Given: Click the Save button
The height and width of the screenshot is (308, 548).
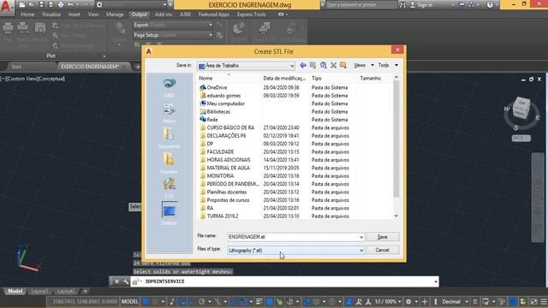Looking at the screenshot, I should (383, 237).
